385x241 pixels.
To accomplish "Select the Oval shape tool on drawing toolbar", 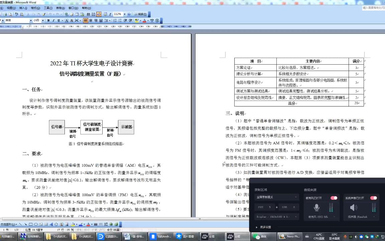I will [36, 224].
